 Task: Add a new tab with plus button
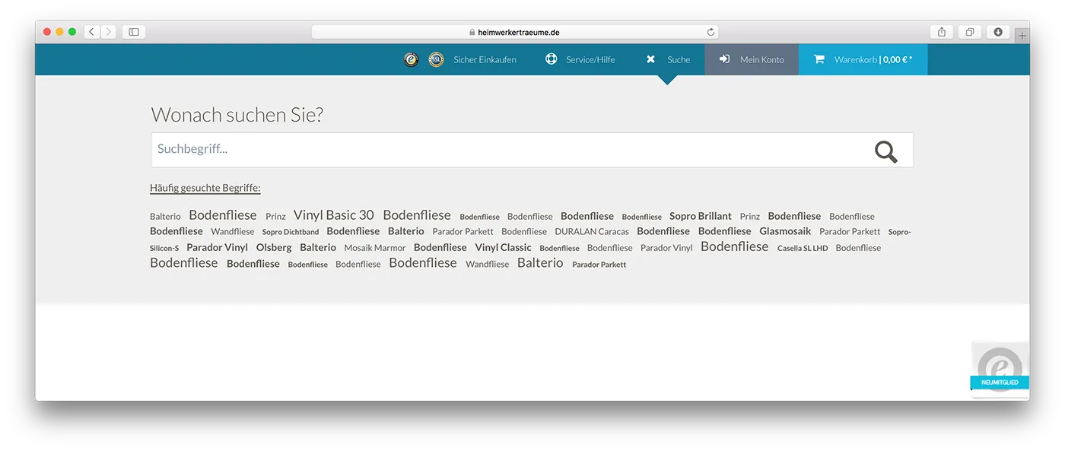(1022, 35)
